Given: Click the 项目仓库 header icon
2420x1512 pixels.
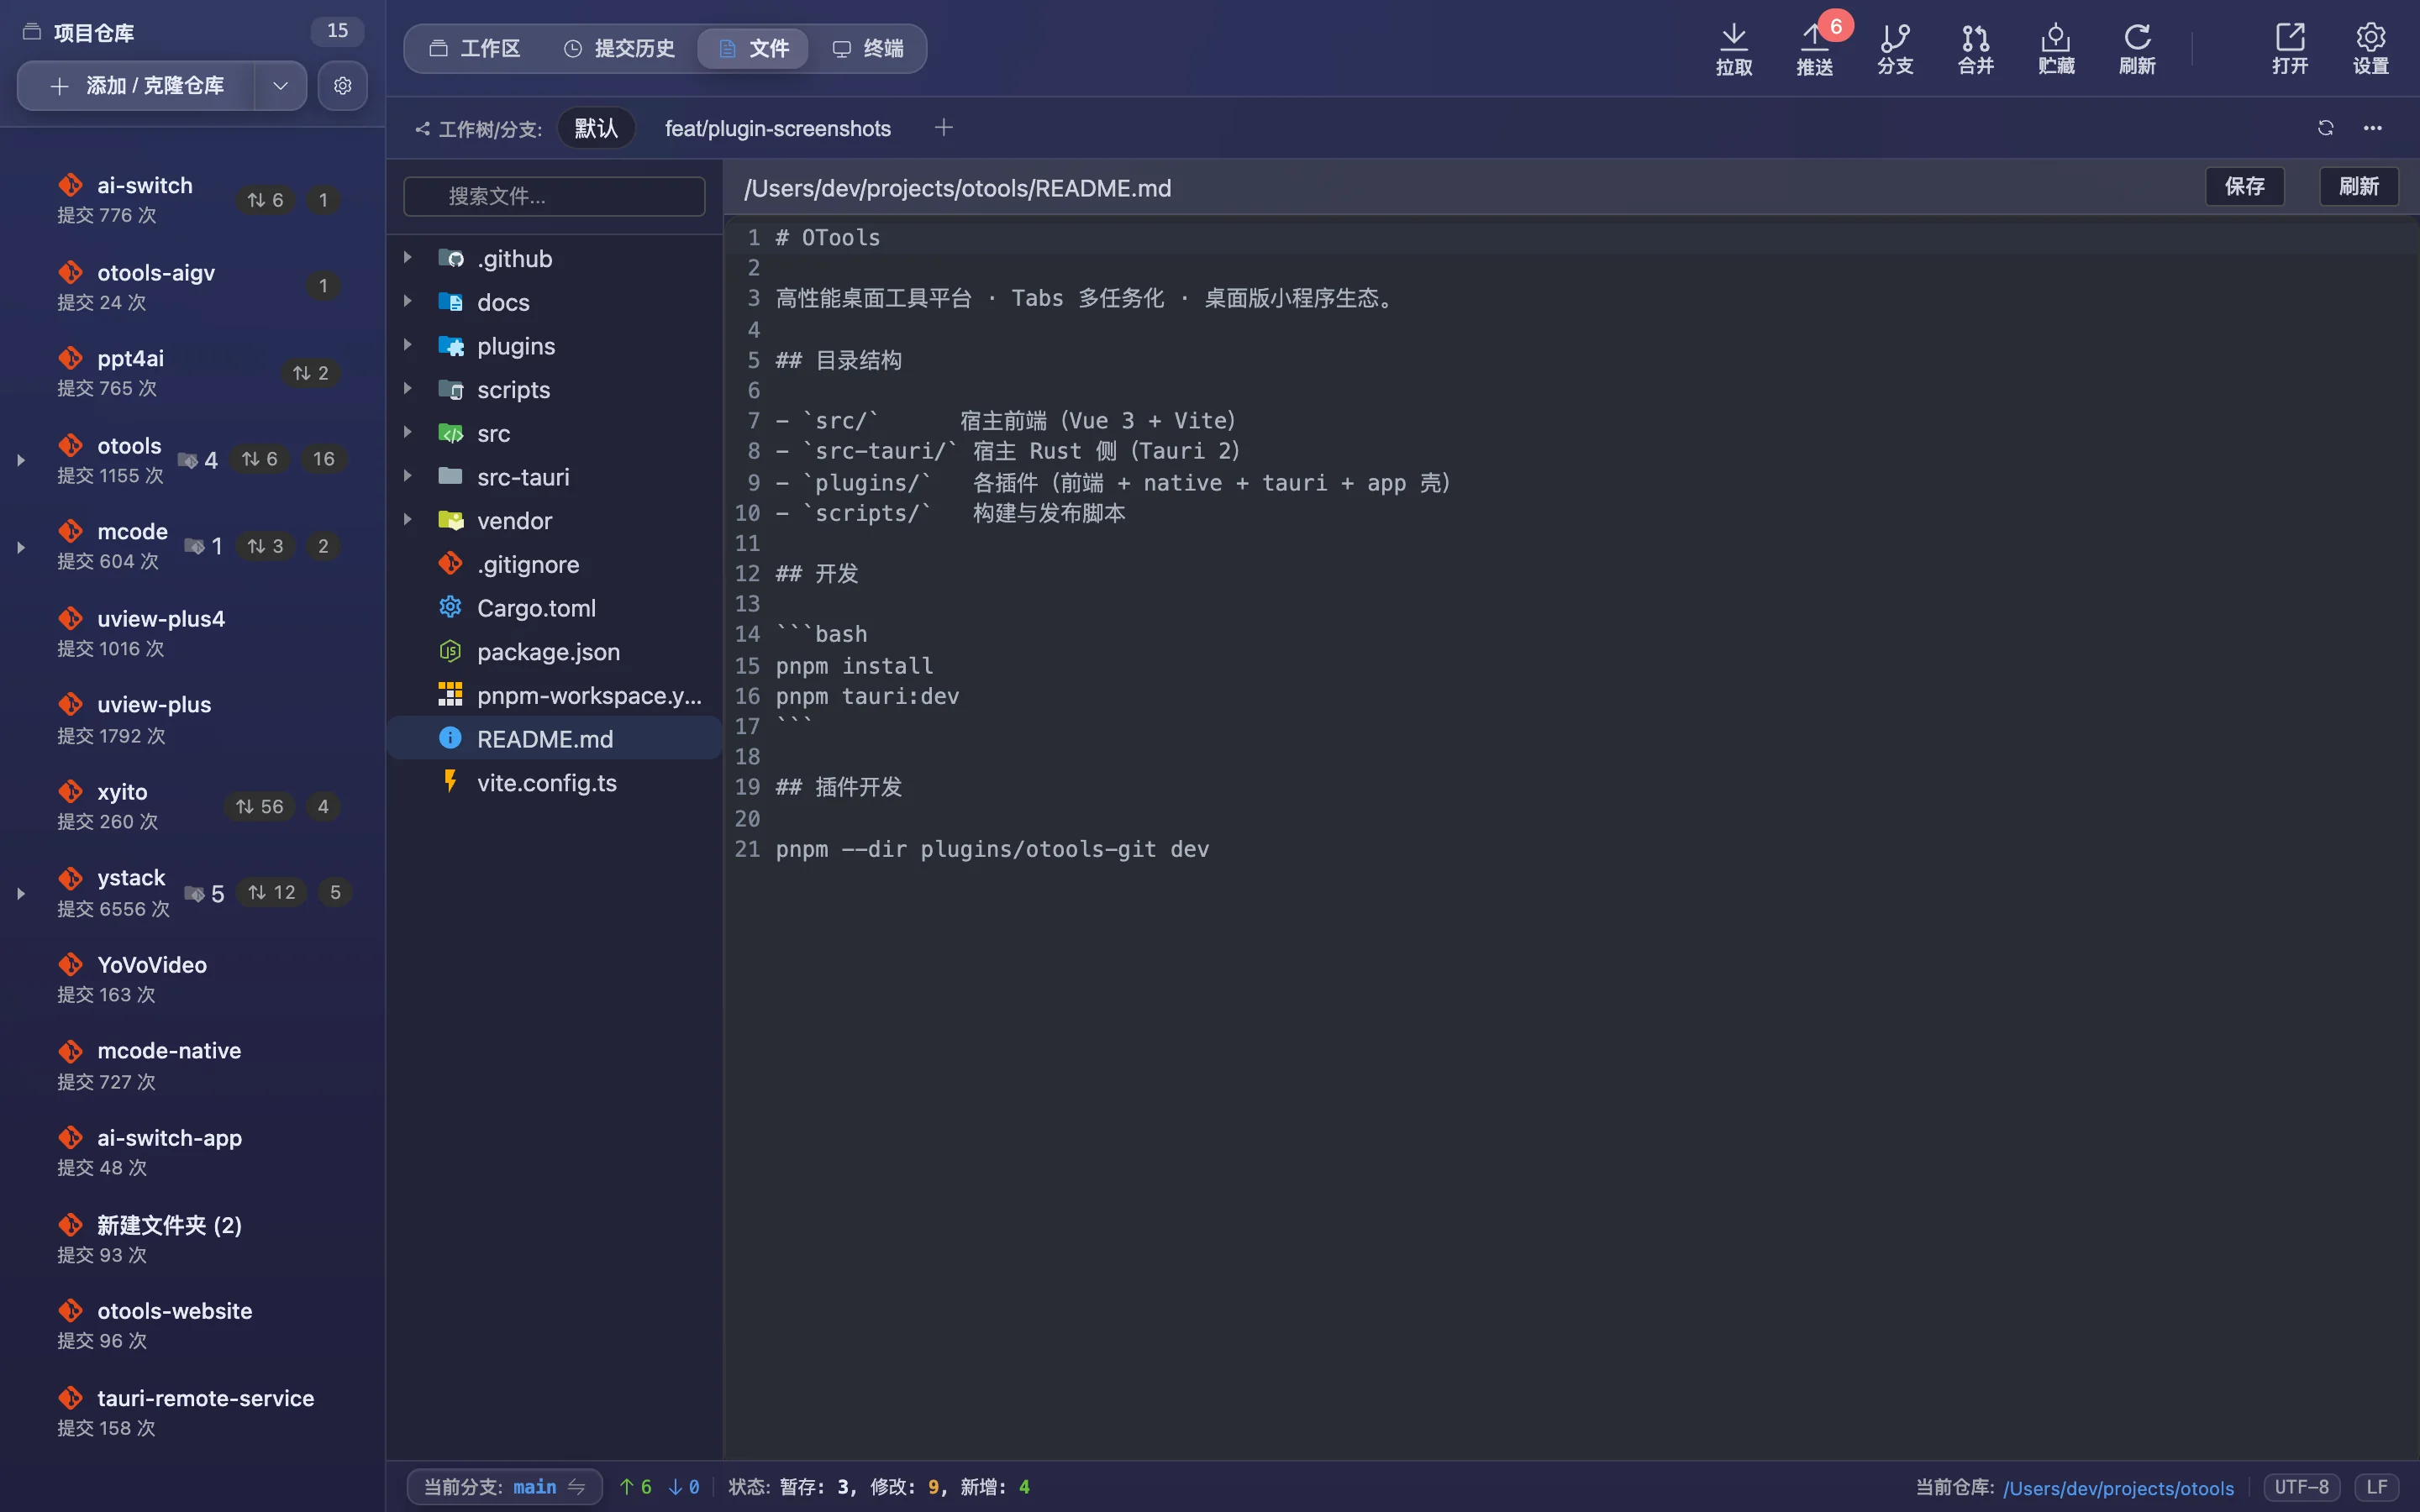Looking at the screenshot, I should (x=32, y=32).
